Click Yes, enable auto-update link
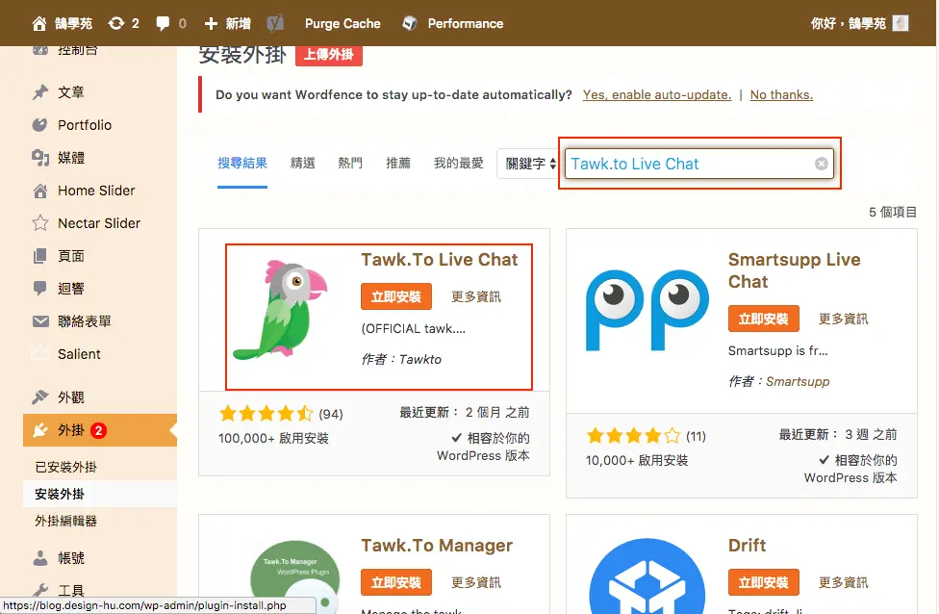 coord(657,94)
